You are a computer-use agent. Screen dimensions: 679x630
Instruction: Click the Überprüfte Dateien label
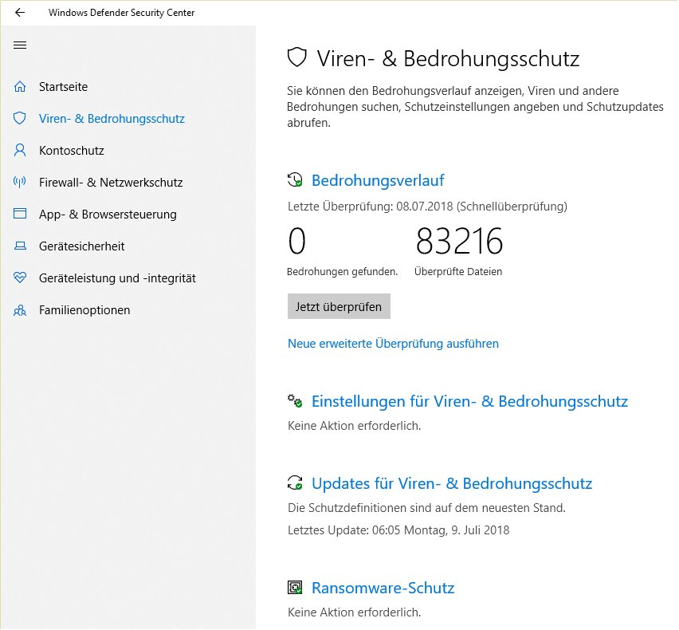pyautogui.click(x=458, y=272)
